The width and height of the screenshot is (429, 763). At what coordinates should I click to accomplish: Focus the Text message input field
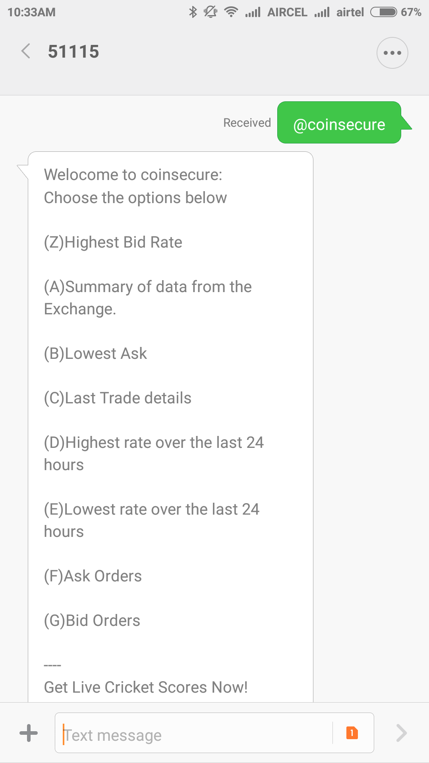point(194,733)
